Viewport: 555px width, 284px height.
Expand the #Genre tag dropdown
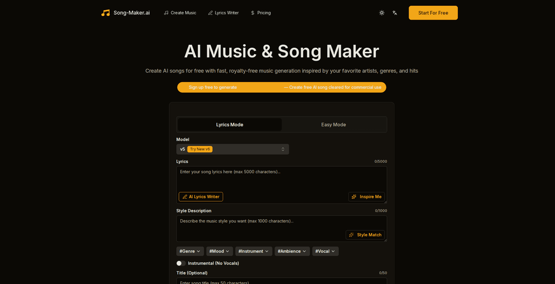point(190,252)
